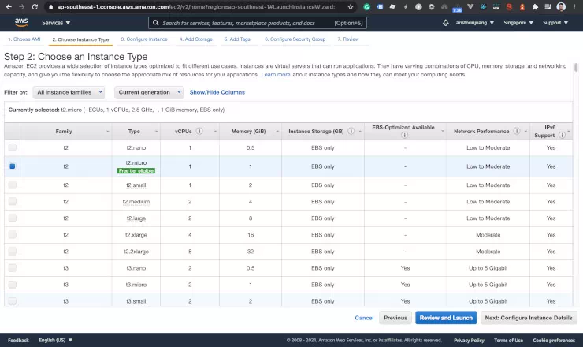
Task: Expand the Services menu
Action: coord(56,23)
